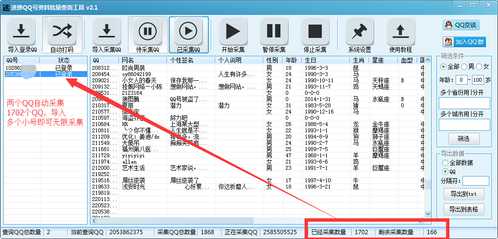Sort by the 星座 column header

[383, 60]
